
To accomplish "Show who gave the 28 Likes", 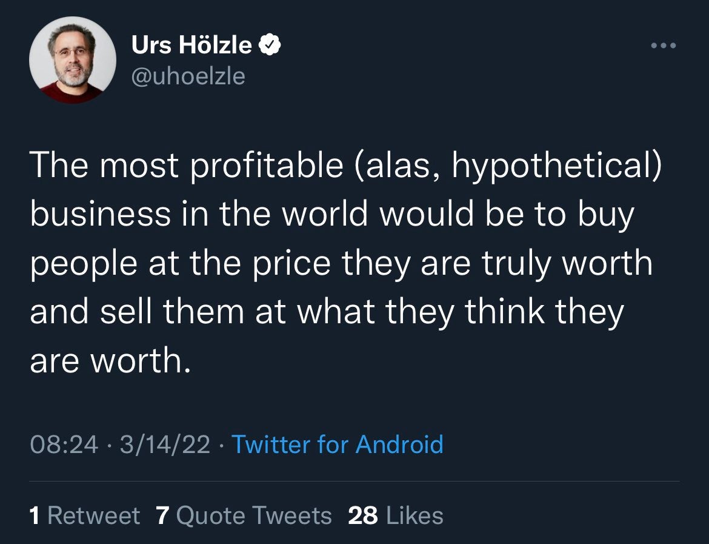I will click(396, 515).
